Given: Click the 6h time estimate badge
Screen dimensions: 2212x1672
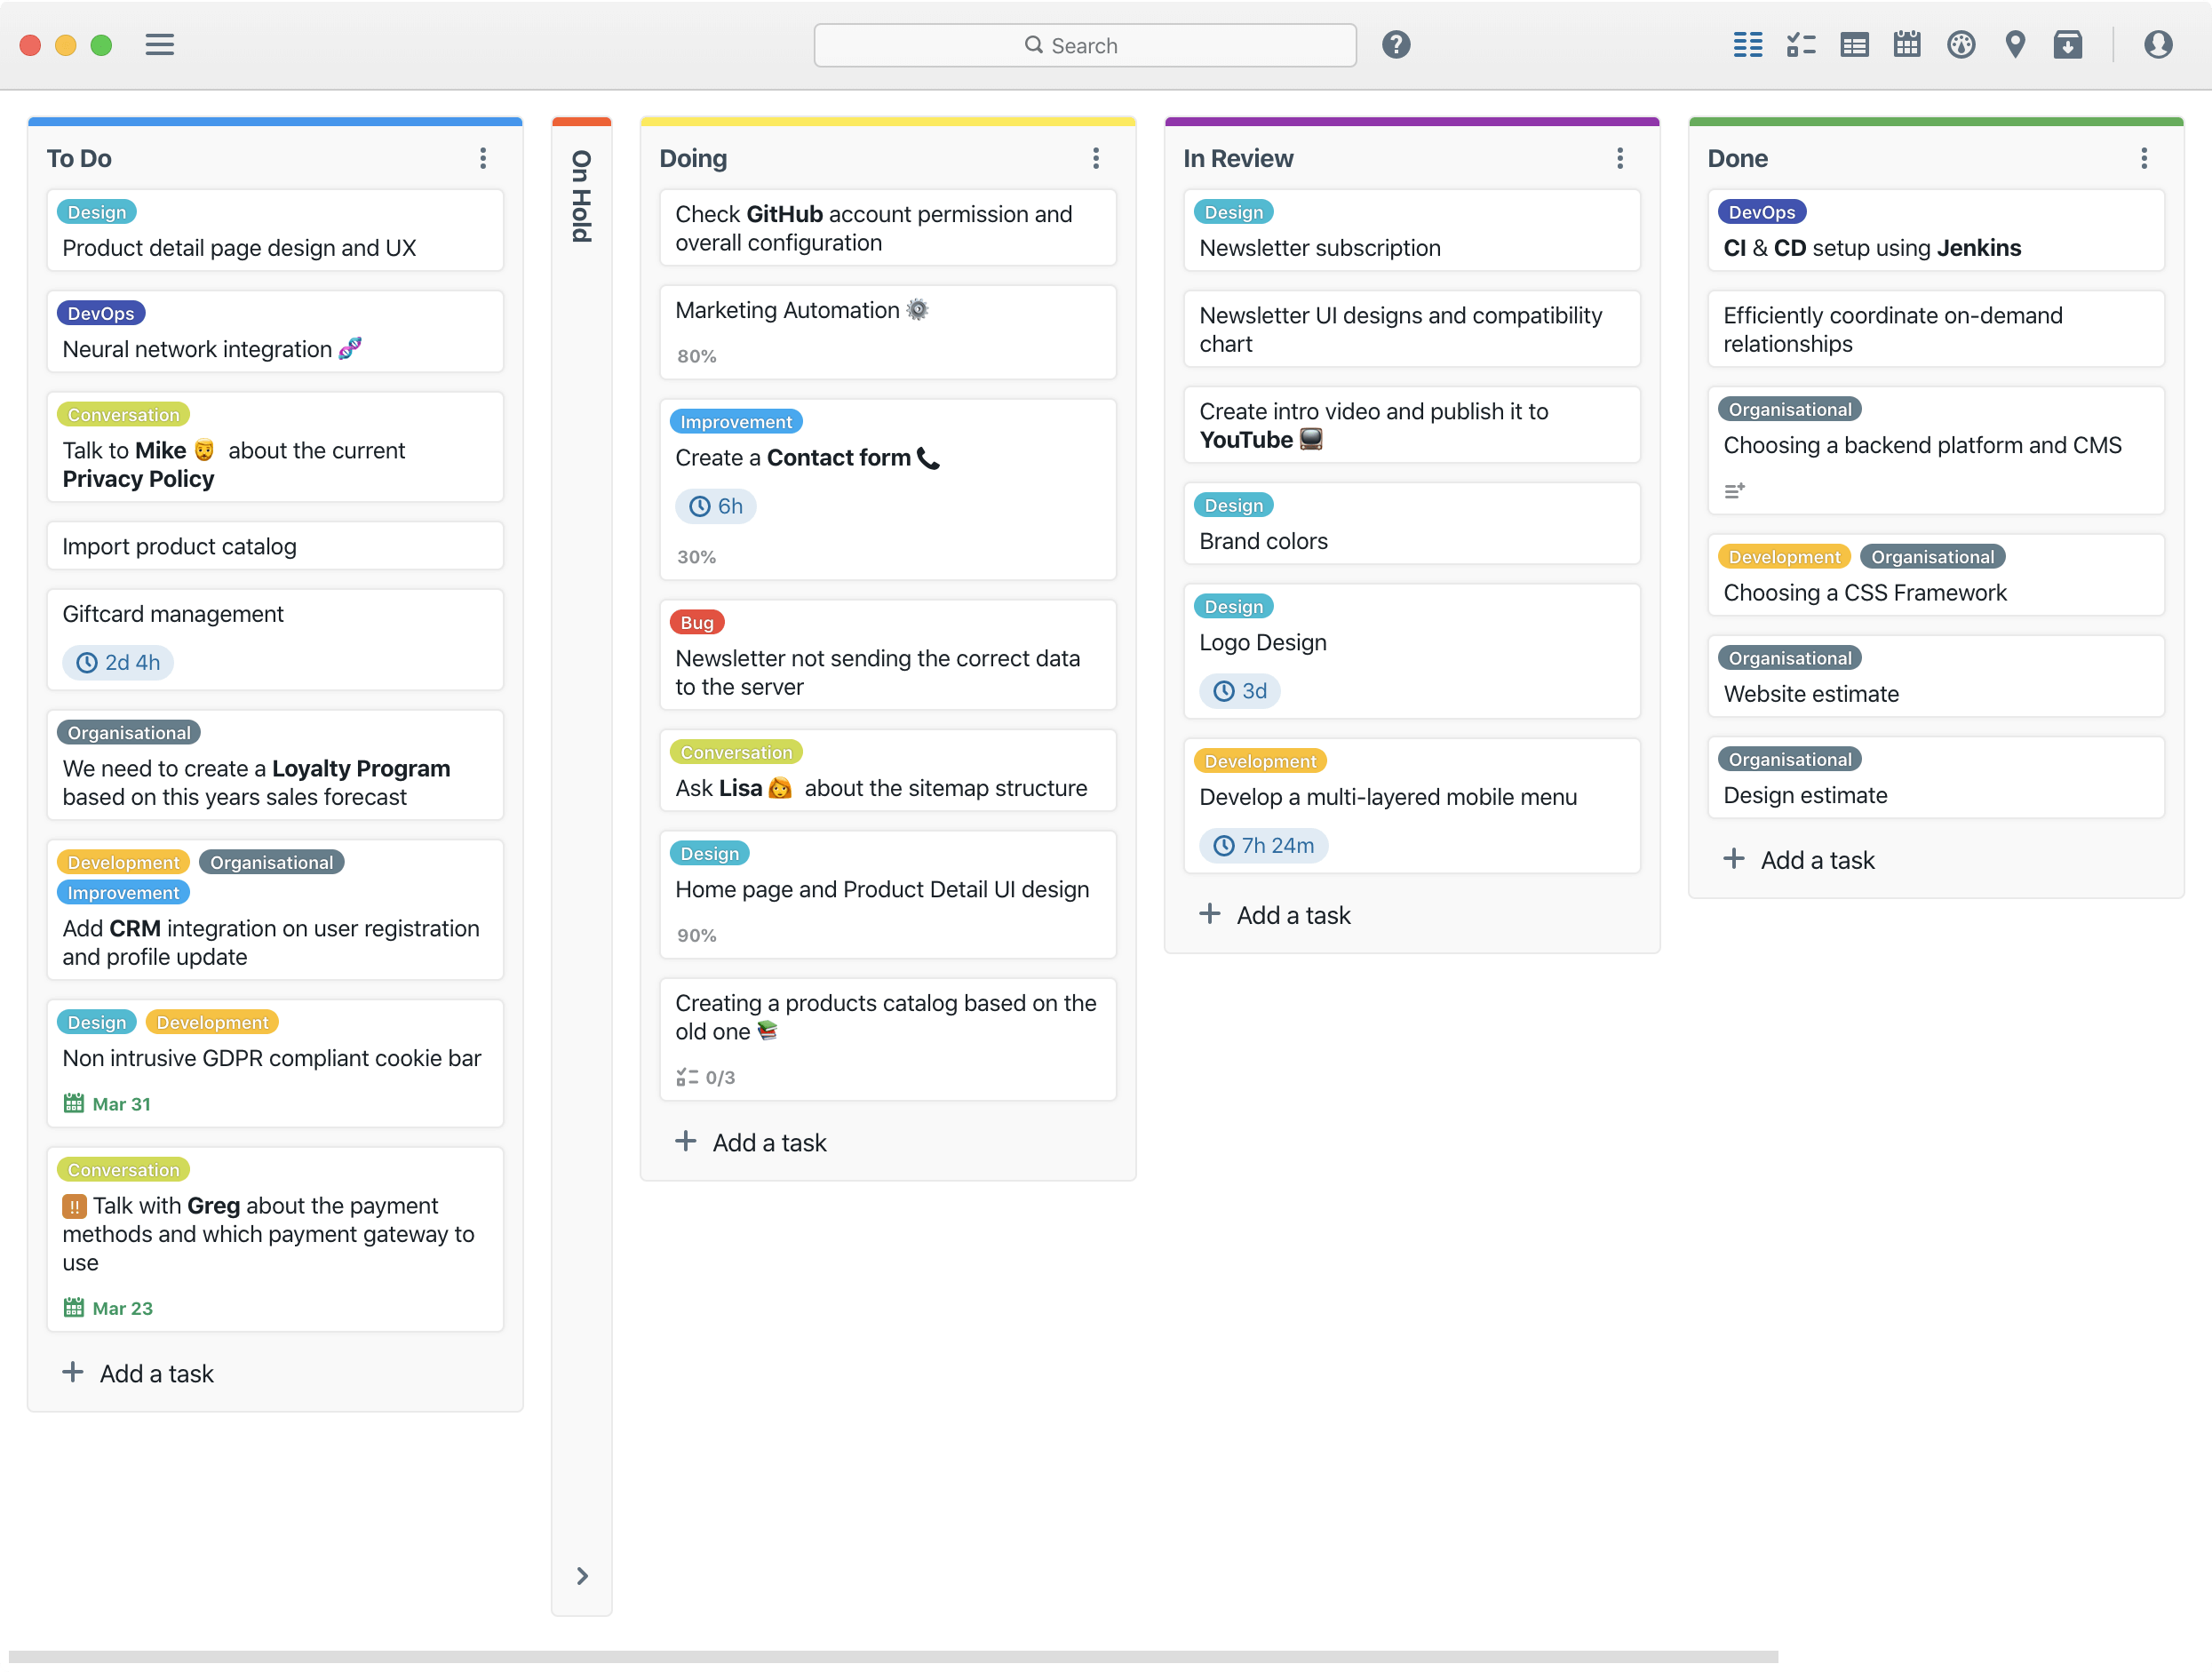Looking at the screenshot, I should [716, 506].
